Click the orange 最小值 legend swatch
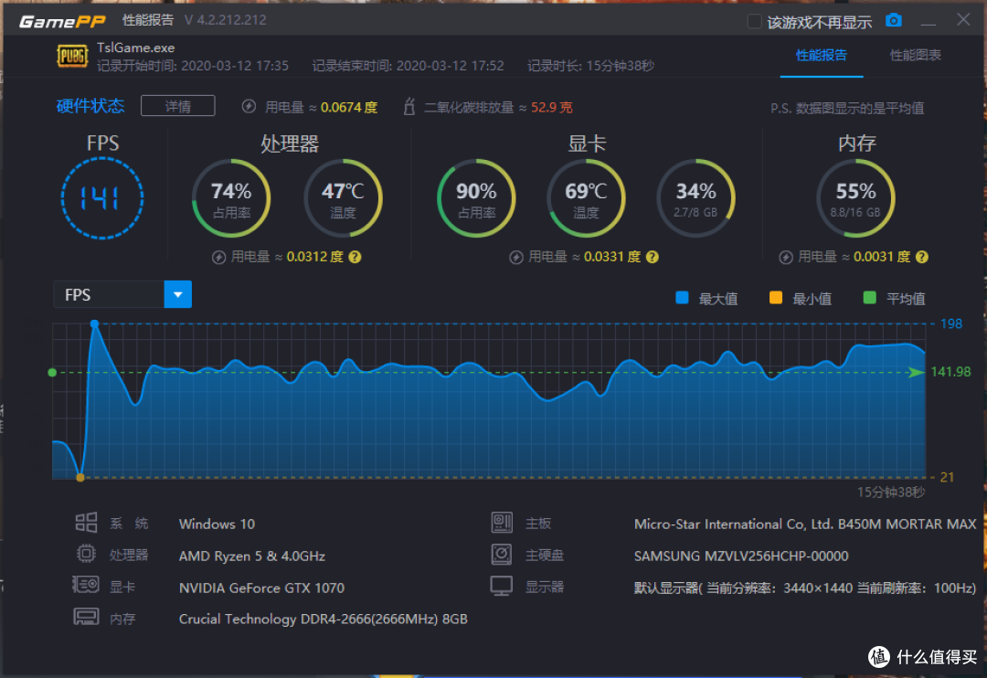This screenshot has height=678, width=987. click(776, 298)
